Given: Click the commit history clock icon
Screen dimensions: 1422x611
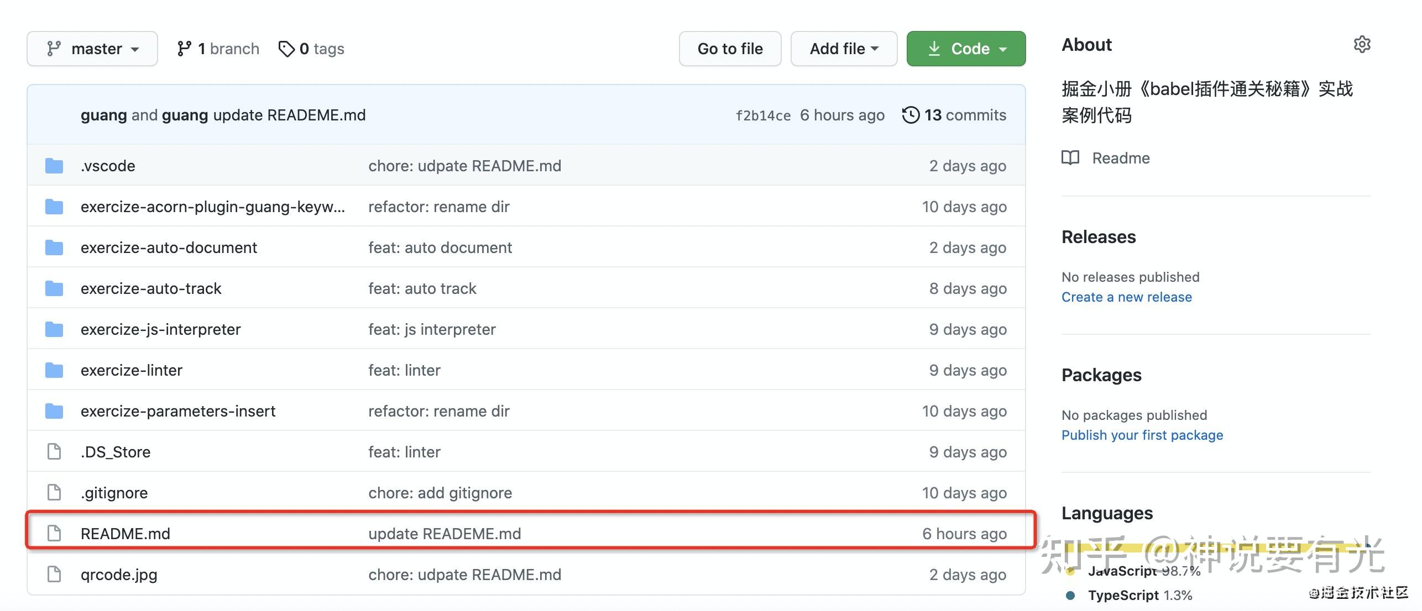Looking at the screenshot, I should click(911, 115).
